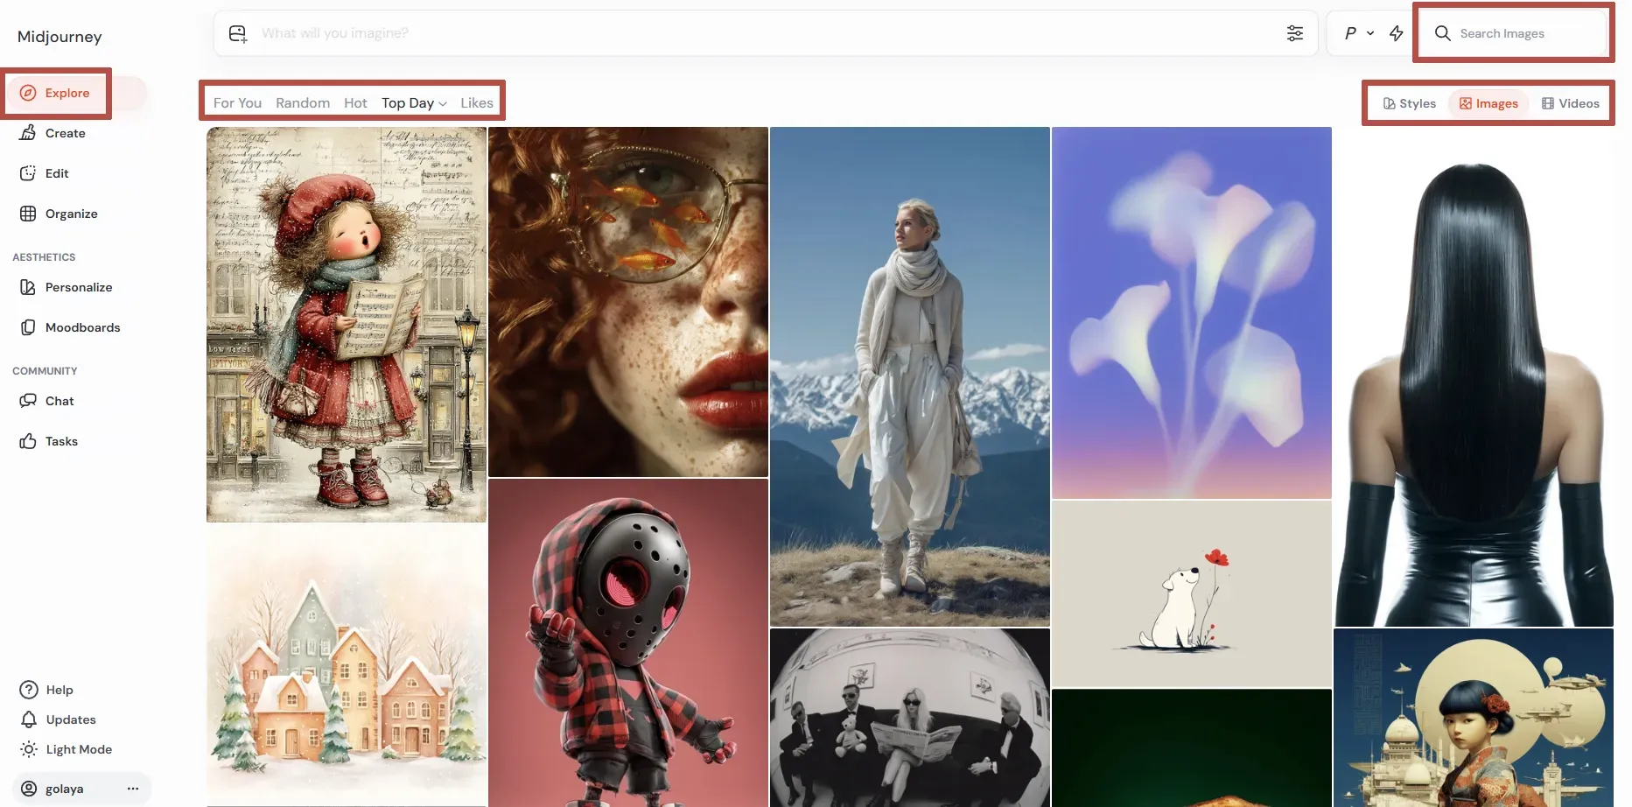Open the P personalization dropdown arrow

point(1370,33)
